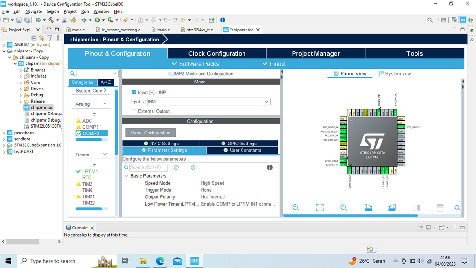Switch to the A->Z peripheral listing
The height and width of the screenshot is (268, 476).
pyautogui.click(x=105, y=82)
